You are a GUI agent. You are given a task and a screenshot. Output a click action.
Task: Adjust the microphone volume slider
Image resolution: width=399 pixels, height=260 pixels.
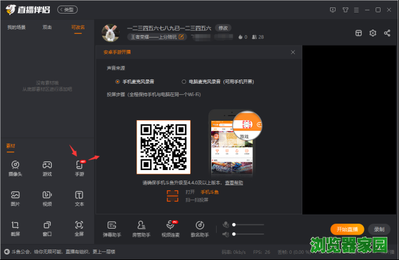248,225
